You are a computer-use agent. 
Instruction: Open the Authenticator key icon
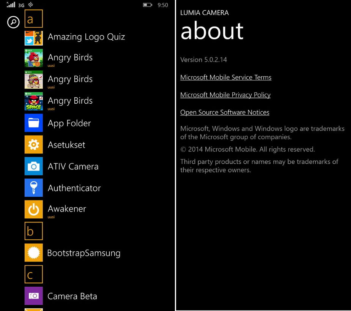tap(33, 188)
